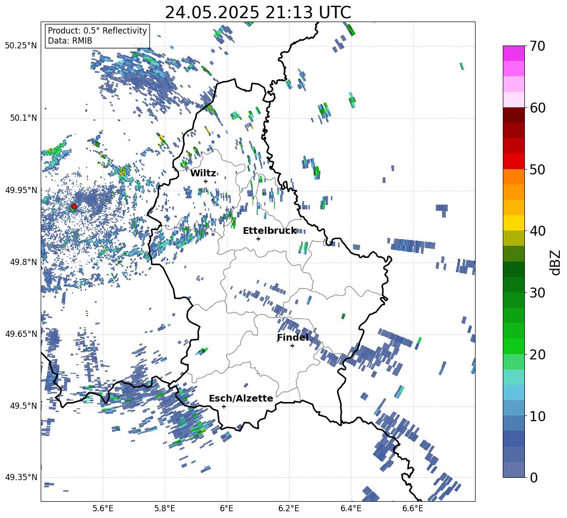Click the cross marker below Findel

(292, 346)
